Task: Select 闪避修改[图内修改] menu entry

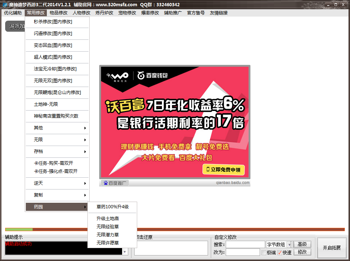Action: 57,34
